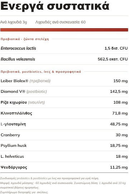This screenshot has height=194, width=129.
Task: Click the Diamond V® postbiotic entry
Action: 24,92
